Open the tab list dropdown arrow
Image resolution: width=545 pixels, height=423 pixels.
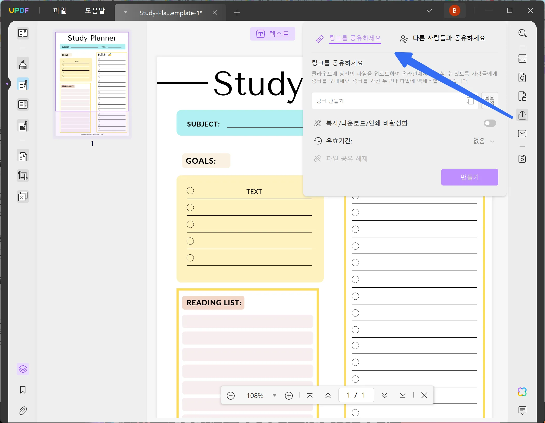coord(126,12)
